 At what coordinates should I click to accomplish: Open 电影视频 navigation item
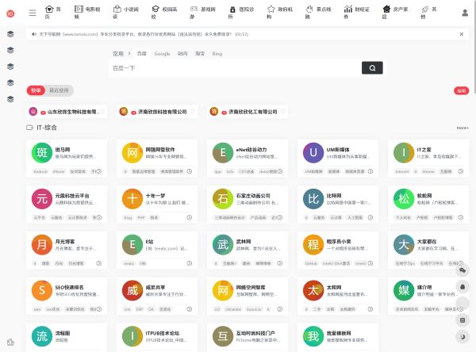pos(87,13)
